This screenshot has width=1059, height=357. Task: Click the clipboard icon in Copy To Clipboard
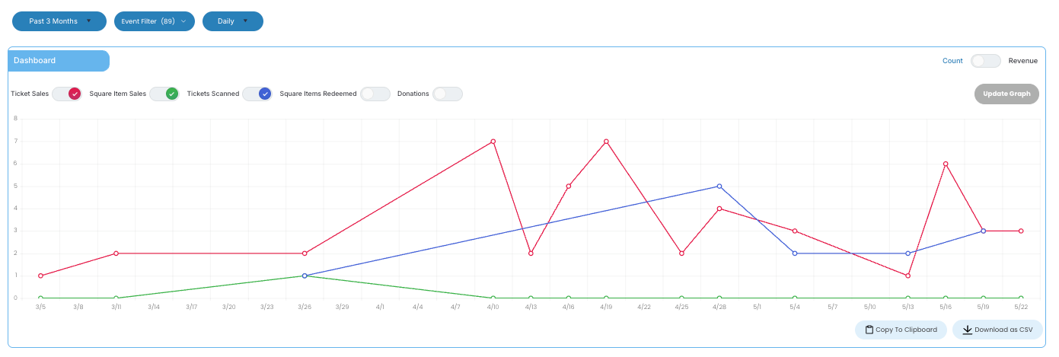click(869, 330)
